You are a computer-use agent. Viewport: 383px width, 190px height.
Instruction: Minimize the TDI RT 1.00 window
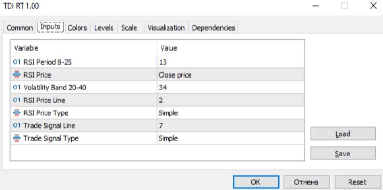click(x=315, y=6)
